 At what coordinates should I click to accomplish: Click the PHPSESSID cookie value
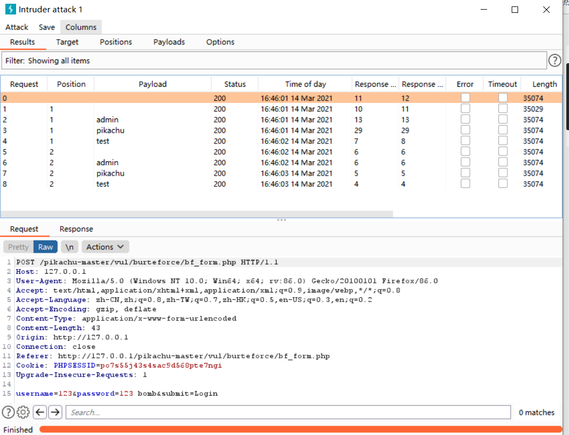click(161, 365)
